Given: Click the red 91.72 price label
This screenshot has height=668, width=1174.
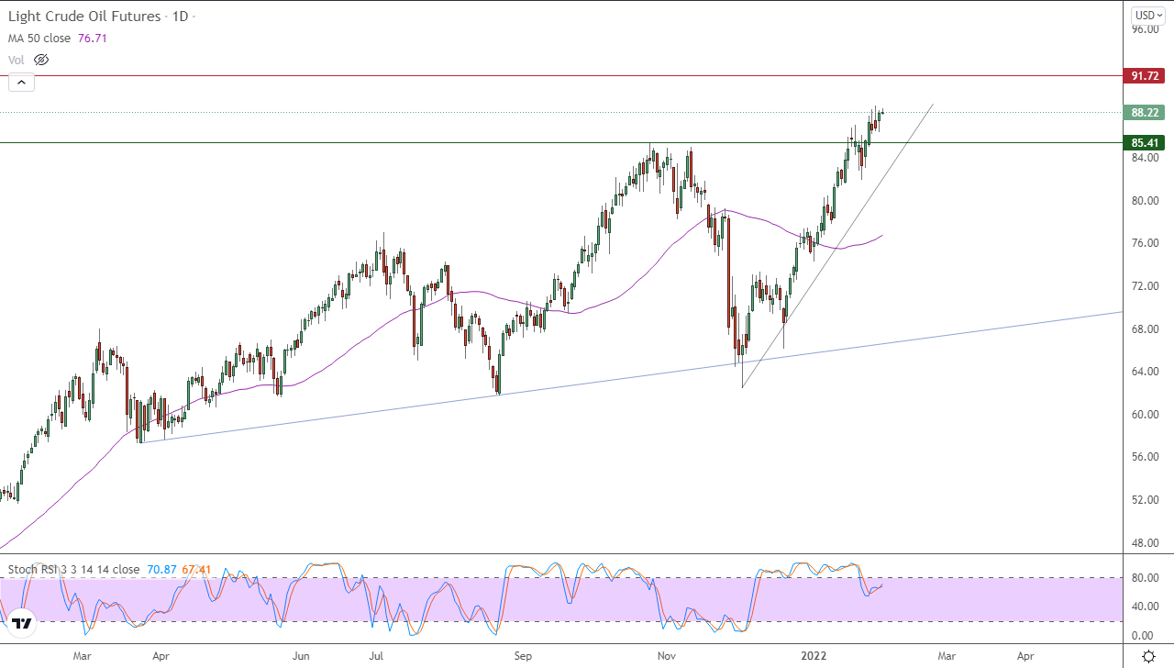Looking at the screenshot, I should [x=1146, y=76].
